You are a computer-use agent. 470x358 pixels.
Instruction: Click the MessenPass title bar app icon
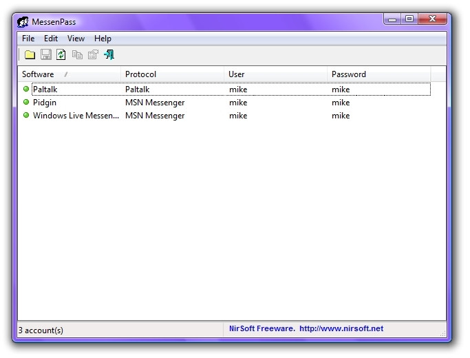coord(23,22)
